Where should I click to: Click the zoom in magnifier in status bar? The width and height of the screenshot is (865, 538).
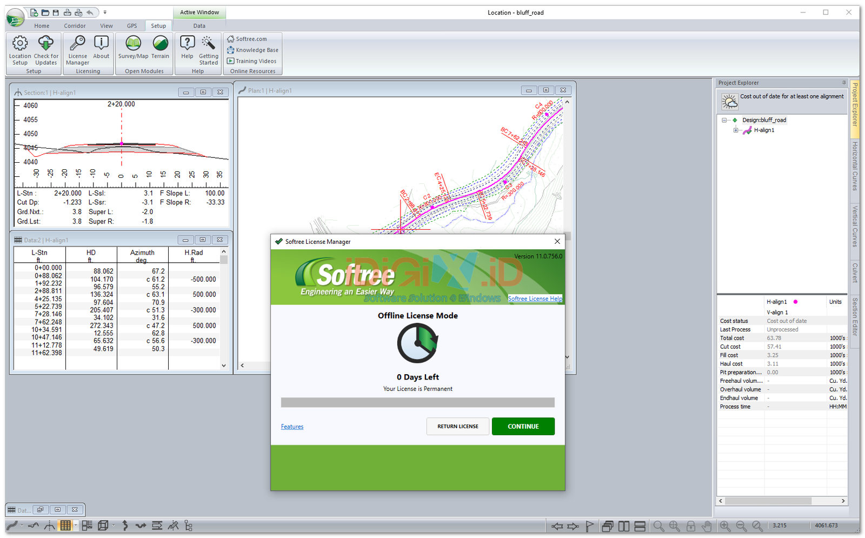[725, 526]
